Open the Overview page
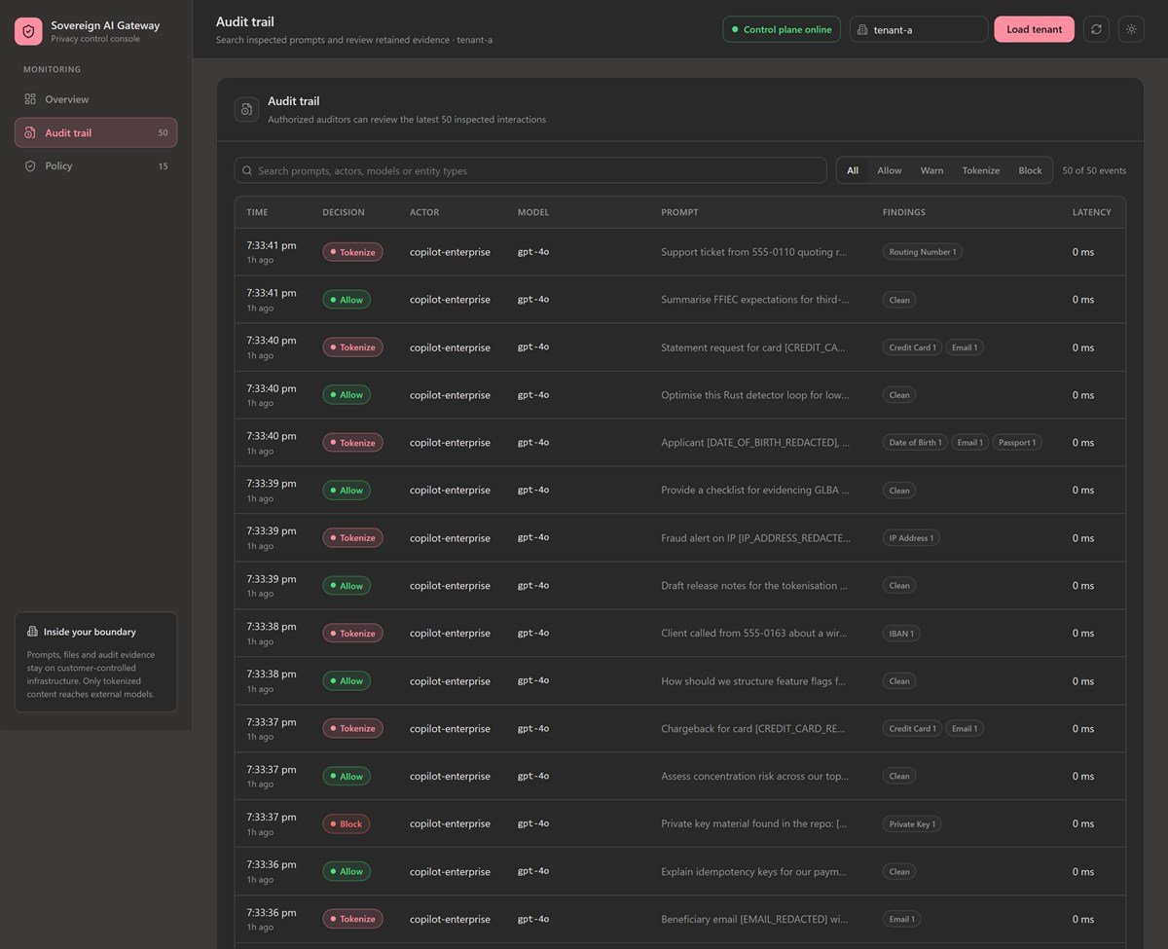 tap(95, 99)
